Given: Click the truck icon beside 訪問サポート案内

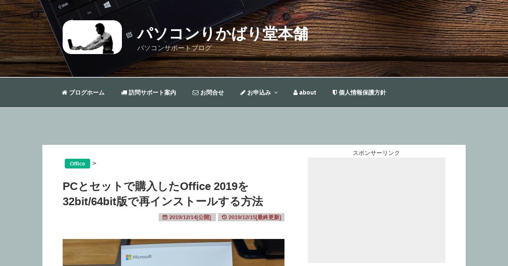Looking at the screenshot, I should click(x=124, y=92).
